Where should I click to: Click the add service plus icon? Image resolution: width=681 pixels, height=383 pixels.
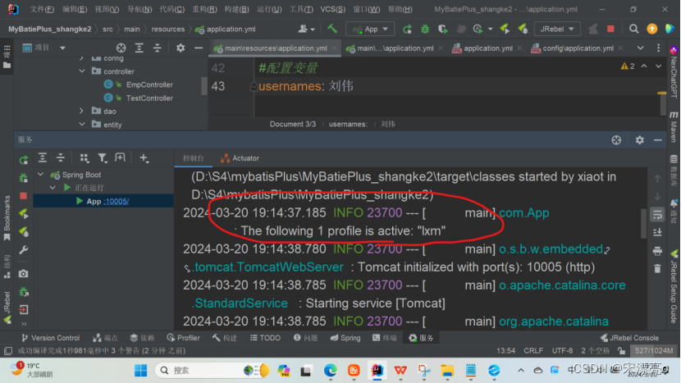point(144,158)
